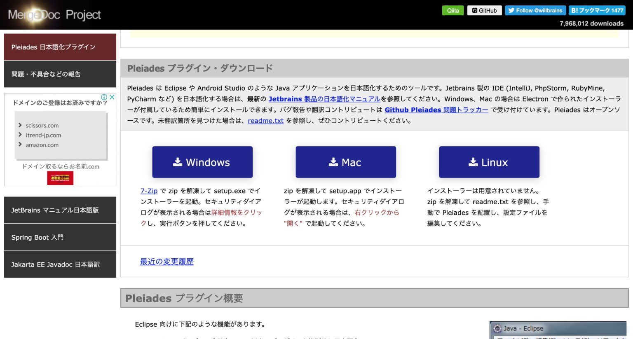Expand the amazon.com arrow in the ad
This screenshot has width=633, height=339.
[21, 145]
